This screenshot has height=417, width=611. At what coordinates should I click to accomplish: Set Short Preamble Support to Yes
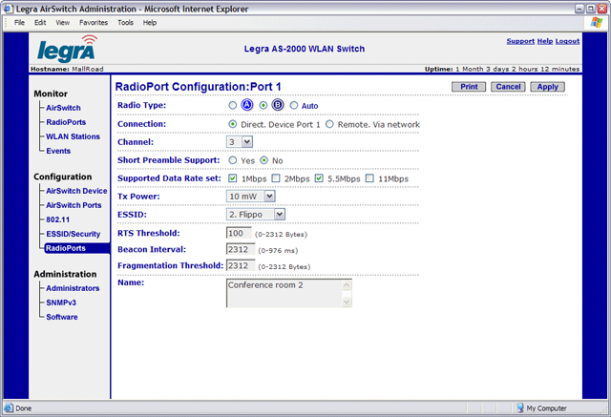(x=233, y=160)
